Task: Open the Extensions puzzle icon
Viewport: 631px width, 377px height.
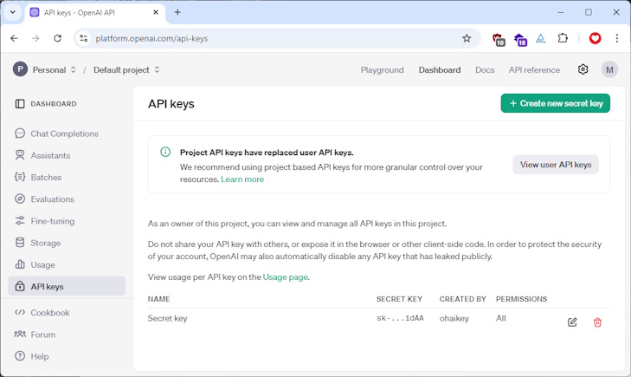Action: point(563,38)
